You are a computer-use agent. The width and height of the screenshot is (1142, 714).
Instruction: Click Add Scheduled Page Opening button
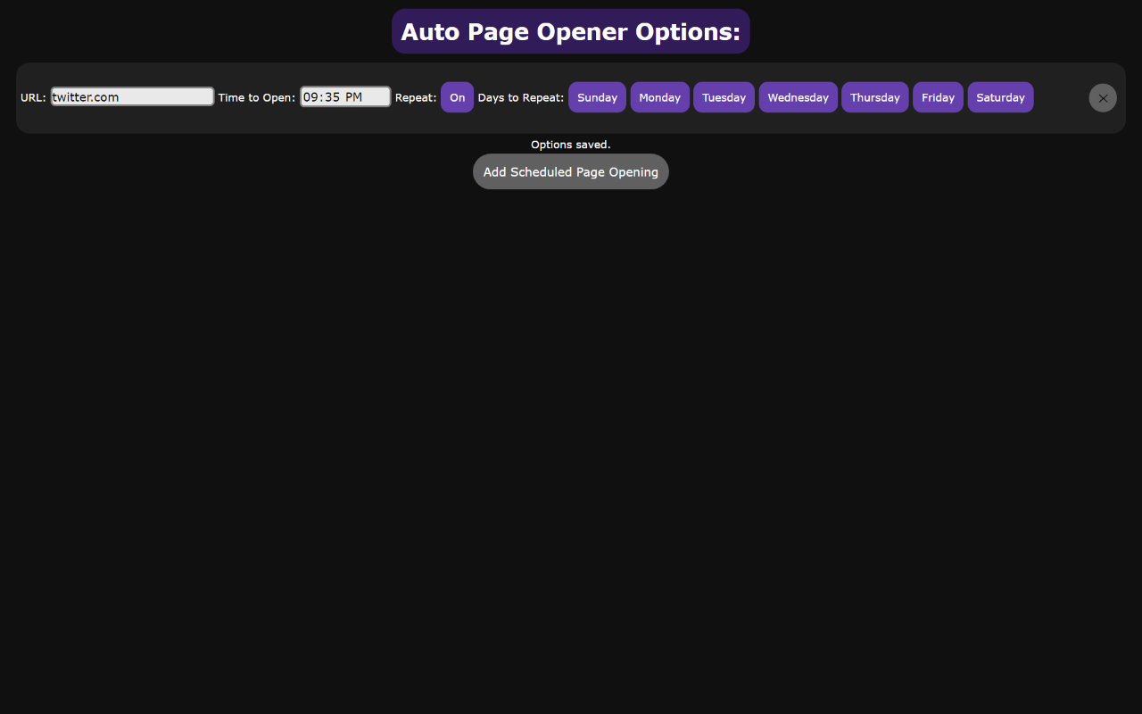pos(571,171)
